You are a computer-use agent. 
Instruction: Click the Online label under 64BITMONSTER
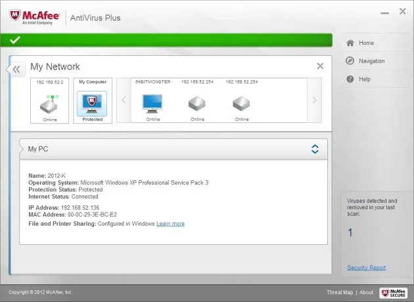(x=153, y=119)
